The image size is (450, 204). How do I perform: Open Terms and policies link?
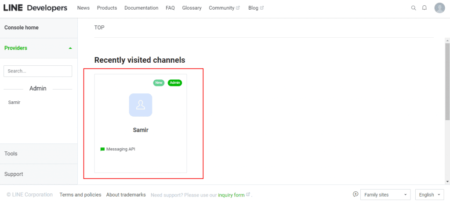tap(80, 195)
